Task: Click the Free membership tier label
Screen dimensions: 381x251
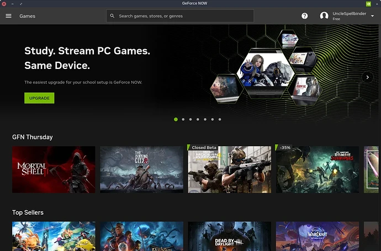Action: pos(336,19)
